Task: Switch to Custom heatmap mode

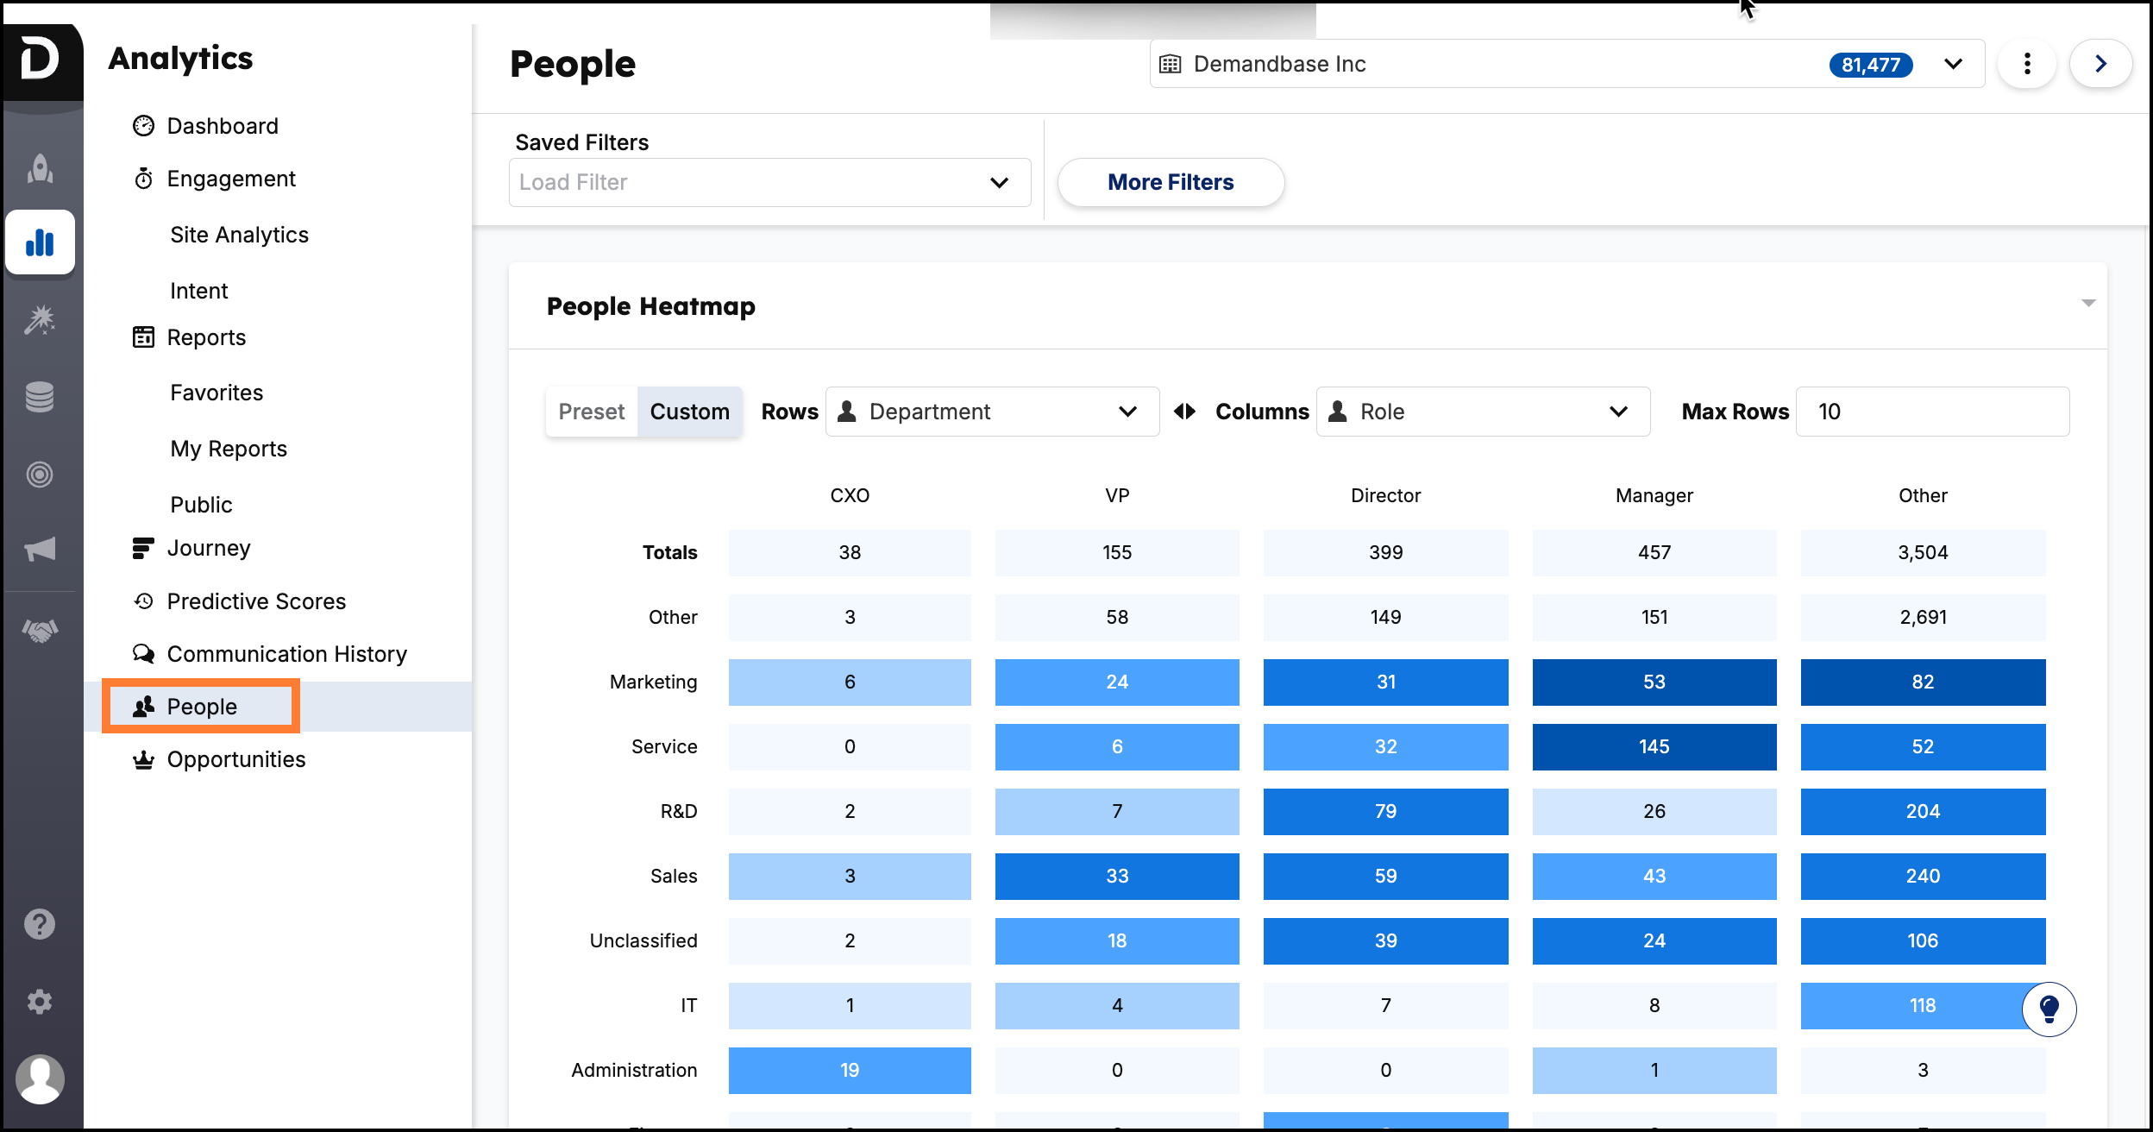Action: tap(690, 412)
